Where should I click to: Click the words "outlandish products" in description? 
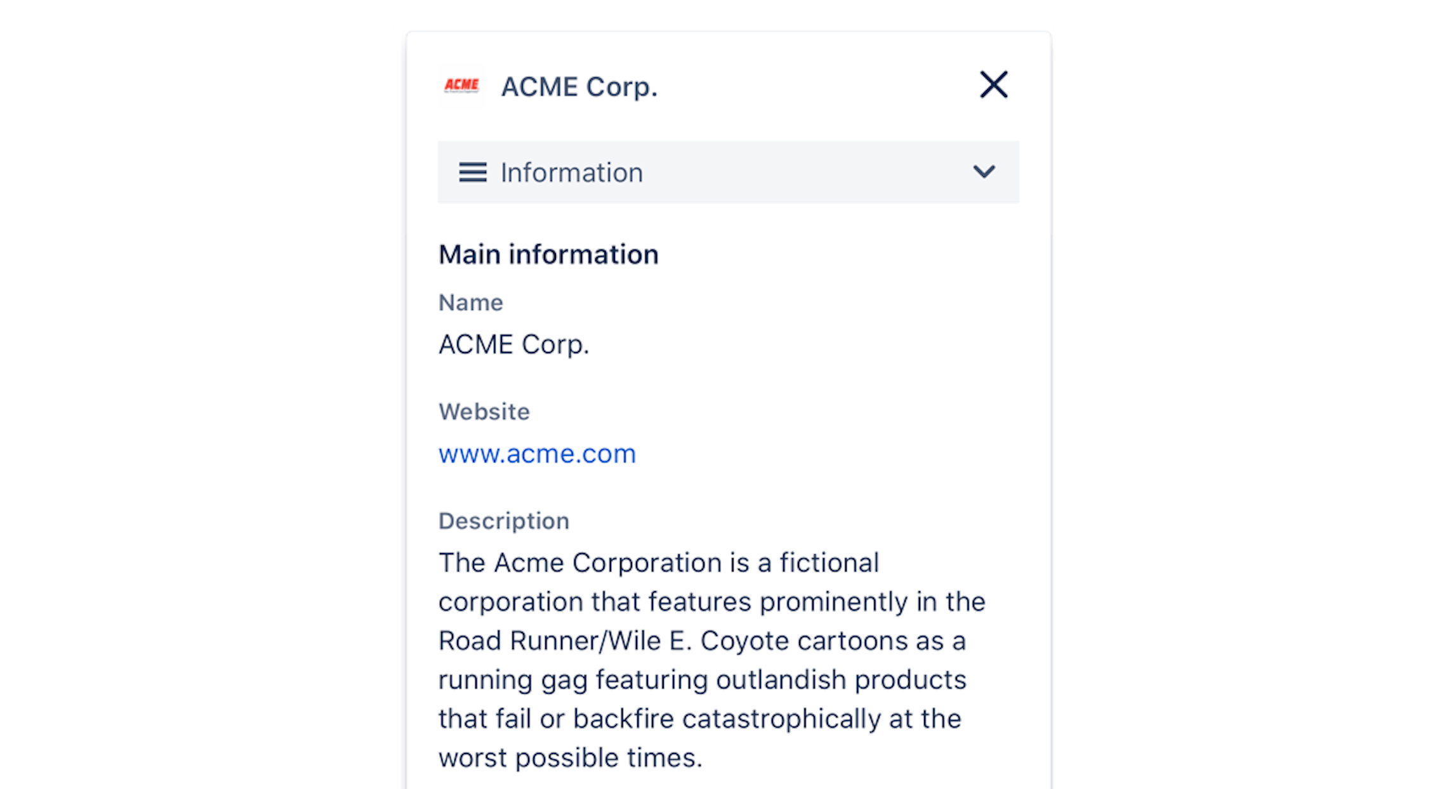pos(841,680)
